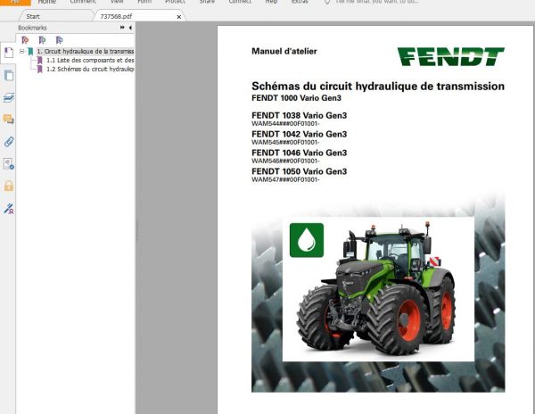
Task: Click the 'Manuel d'atelier' heading
Action: point(284,51)
